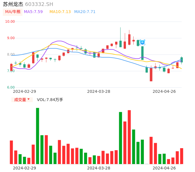
Task: Click the 2024-03-28 date under the candlestick chart
Action: pyautogui.click(x=99, y=91)
